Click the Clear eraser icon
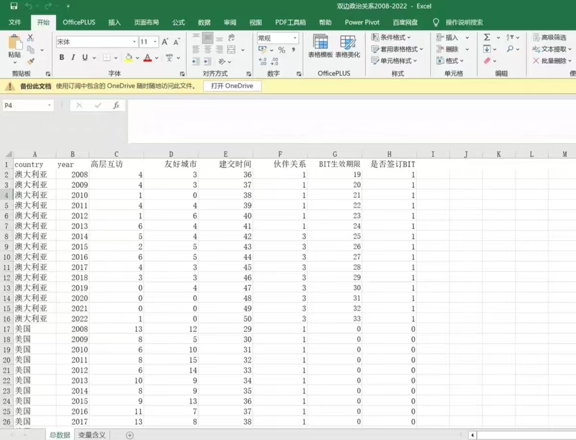The height and width of the screenshot is (440, 576). tap(487, 61)
